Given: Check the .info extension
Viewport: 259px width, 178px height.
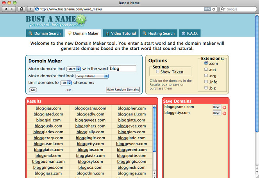Looking at the screenshot, I should click(x=206, y=82).
